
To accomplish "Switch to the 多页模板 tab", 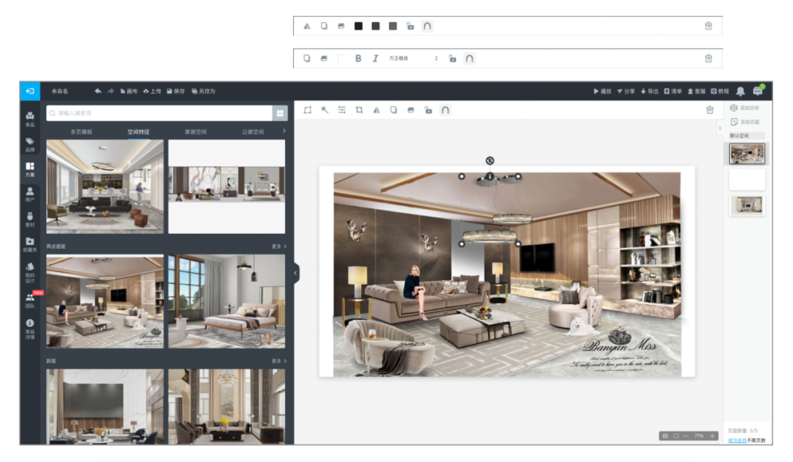I will coord(82,132).
